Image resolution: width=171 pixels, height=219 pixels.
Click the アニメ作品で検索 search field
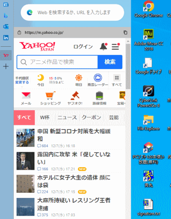57,62
